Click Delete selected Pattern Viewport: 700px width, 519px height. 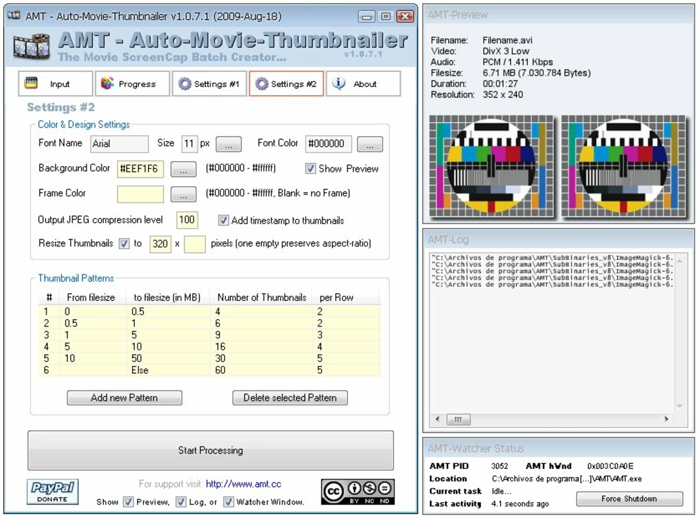pyautogui.click(x=290, y=398)
